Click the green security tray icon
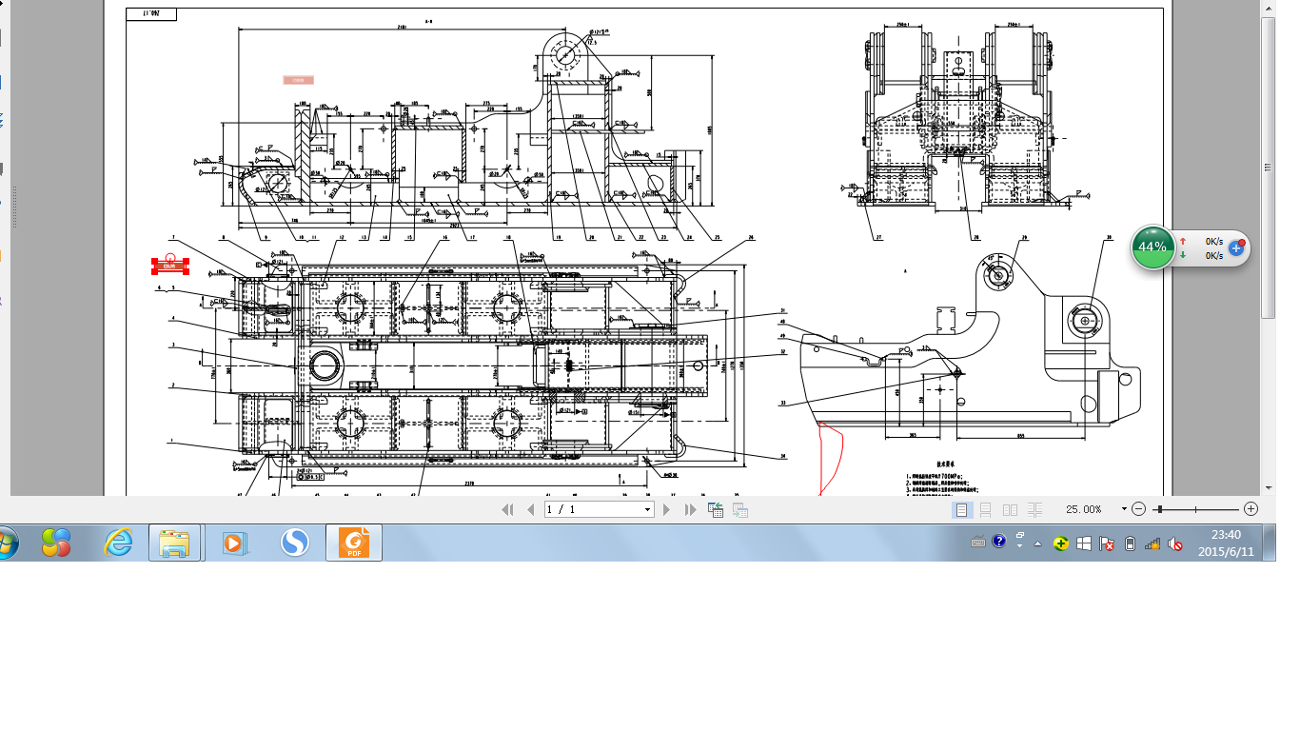This screenshot has width=1300, height=731. [1060, 543]
